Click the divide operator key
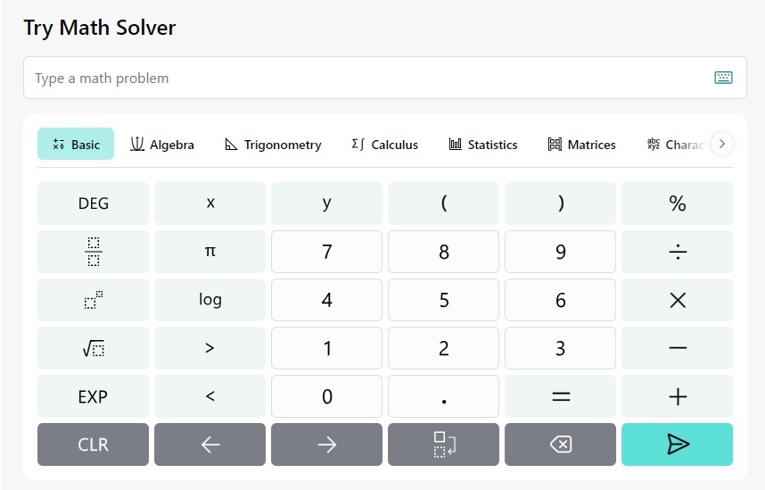765x490 pixels. click(x=678, y=252)
